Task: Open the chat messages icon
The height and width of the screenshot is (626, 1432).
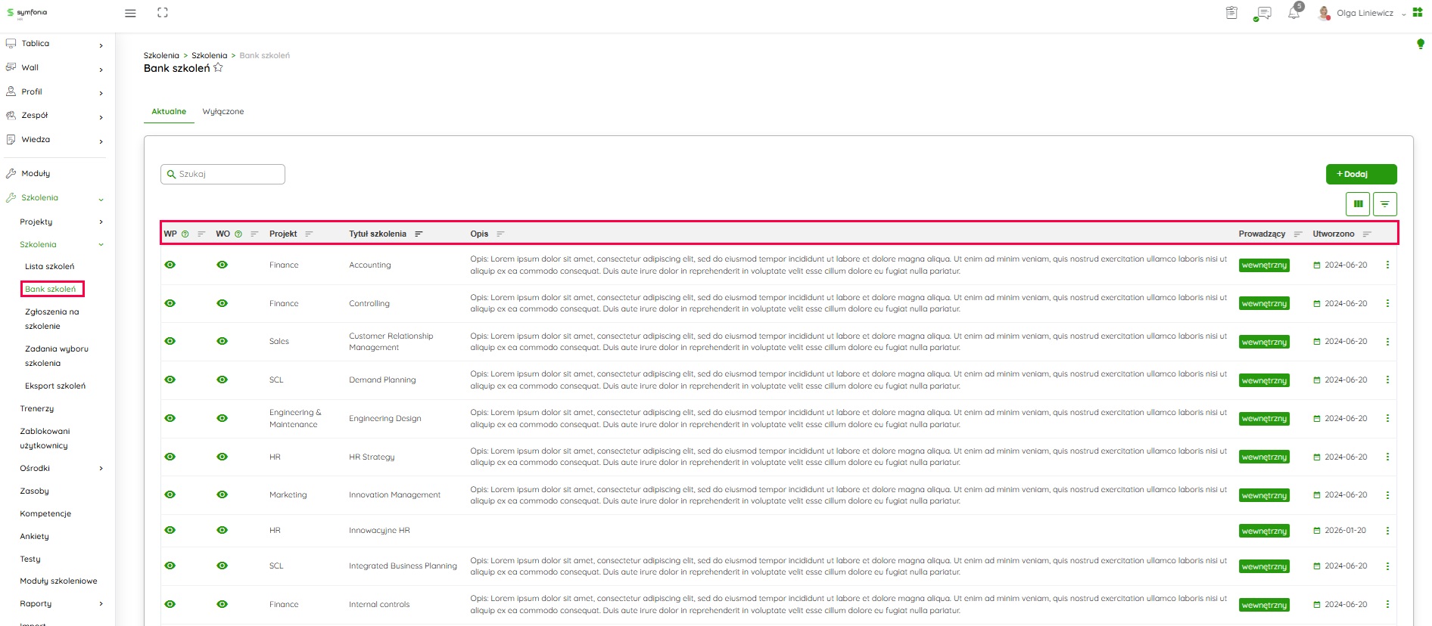Action: pyautogui.click(x=1262, y=13)
